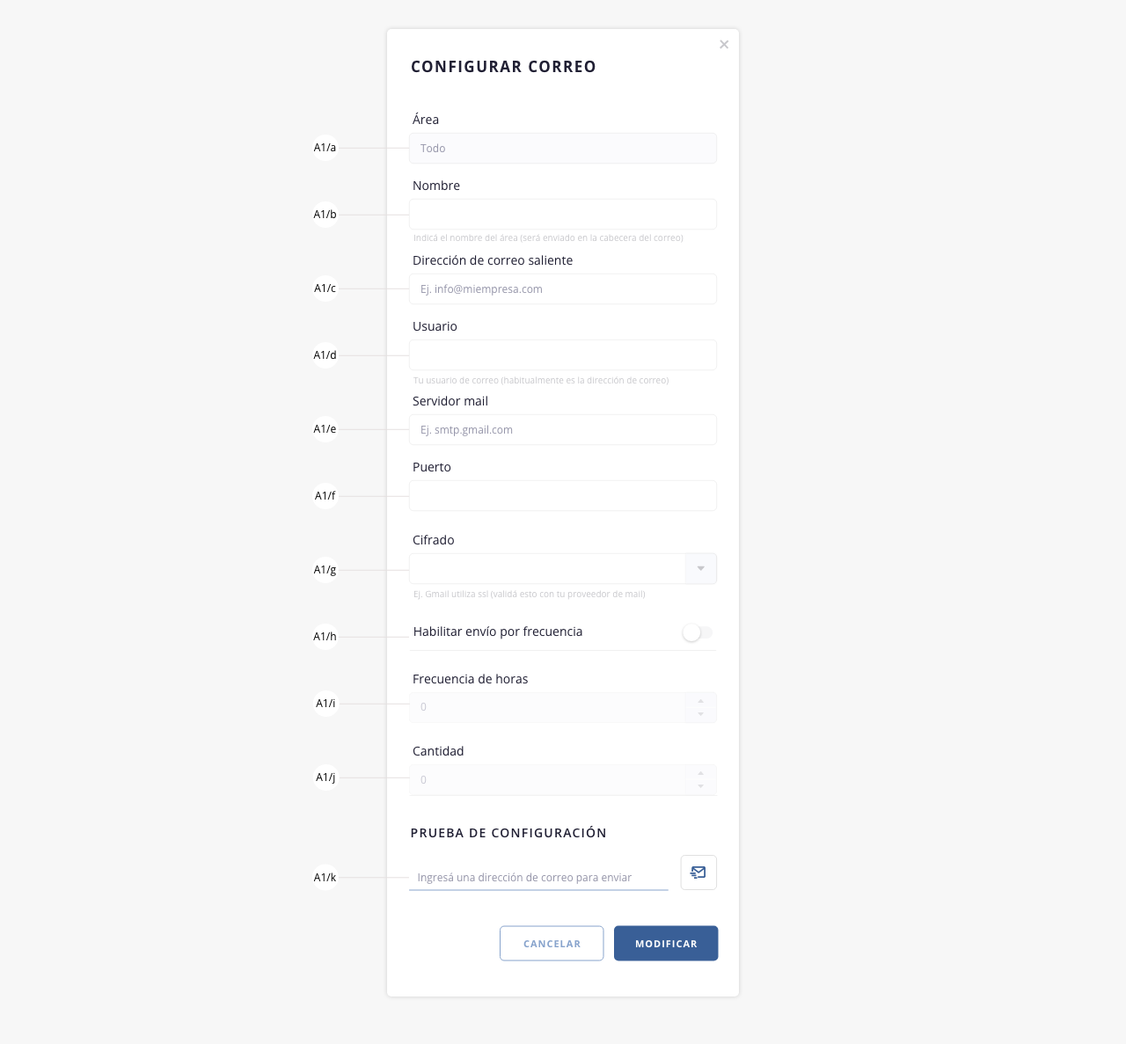The width and height of the screenshot is (1126, 1044).
Task: Select the Usuario text field
Action: [563, 355]
